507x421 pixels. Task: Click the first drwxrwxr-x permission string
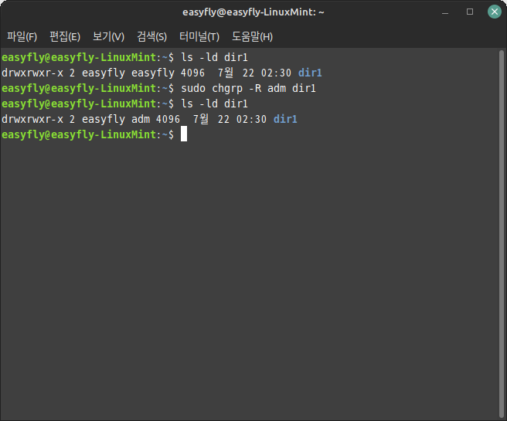click(32, 73)
